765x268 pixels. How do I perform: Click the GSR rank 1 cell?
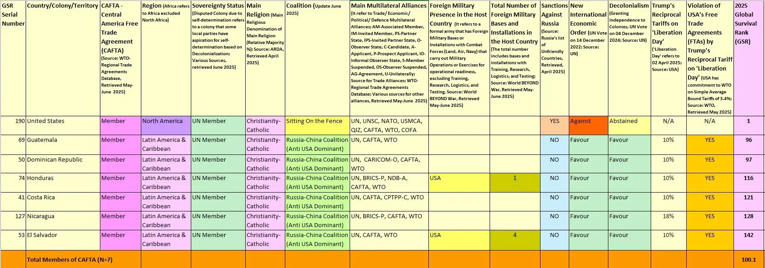pos(749,125)
